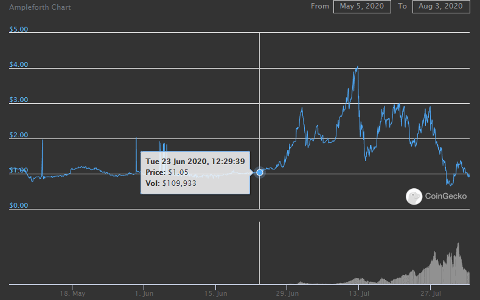Click the $0.00 axis label
The height and width of the screenshot is (300, 480).
19,205
